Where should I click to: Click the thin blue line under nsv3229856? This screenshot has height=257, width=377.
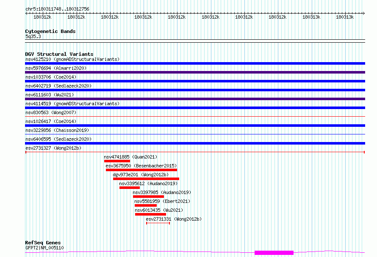point(195,134)
